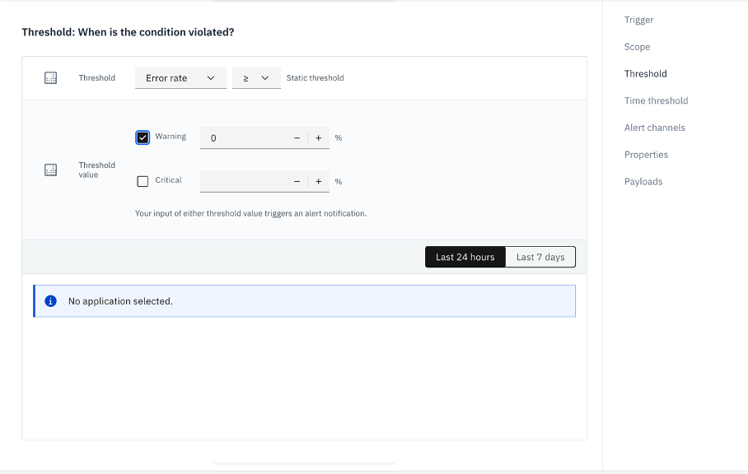Click the icon beside Threshold value label
The image size is (748, 474).
(50, 170)
